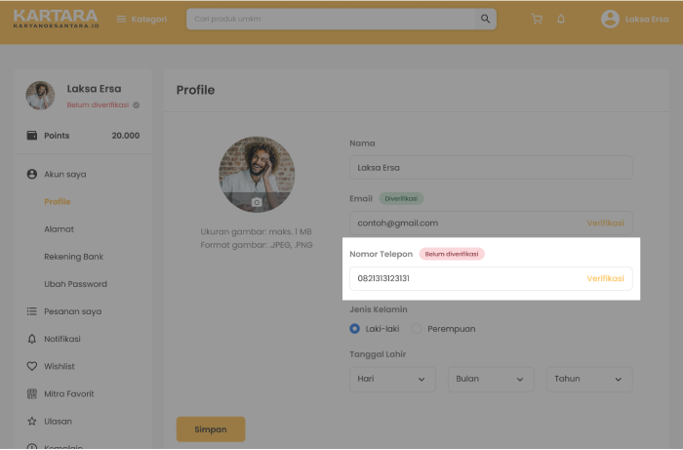Click the Nomor Telepon input field
The height and width of the screenshot is (450, 683).
(491, 278)
